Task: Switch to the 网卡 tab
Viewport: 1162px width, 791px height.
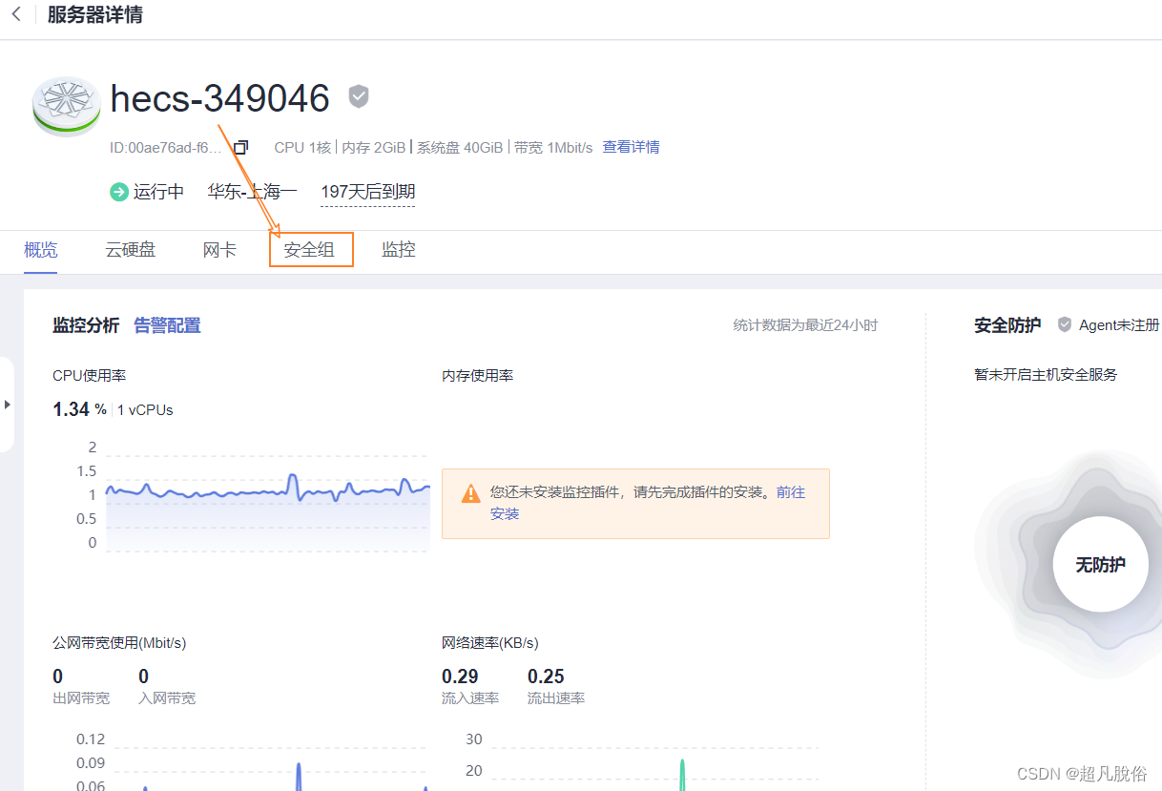Action: [x=218, y=249]
